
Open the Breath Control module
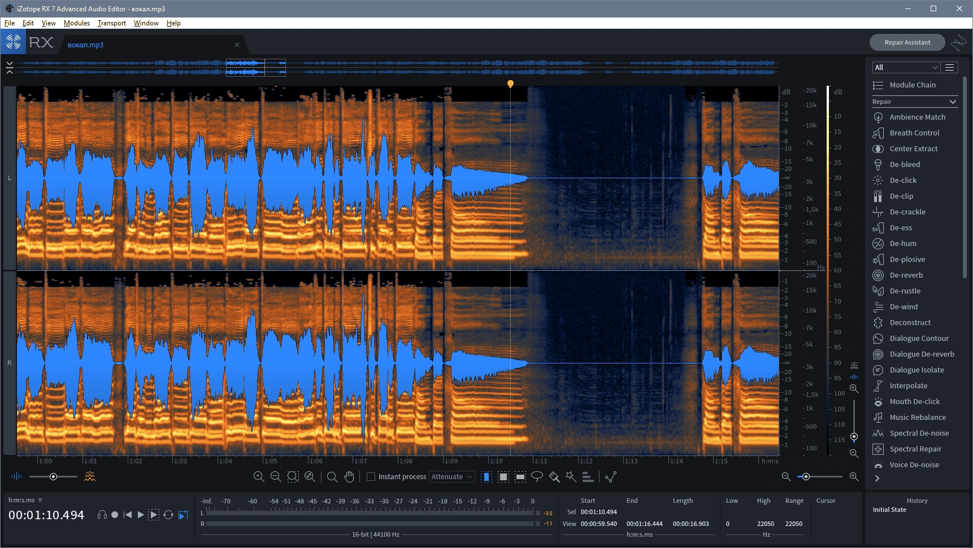(x=906, y=133)
